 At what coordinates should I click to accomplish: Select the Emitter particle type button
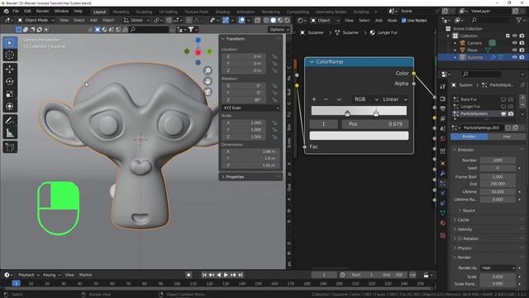click(x=469, y=137)
